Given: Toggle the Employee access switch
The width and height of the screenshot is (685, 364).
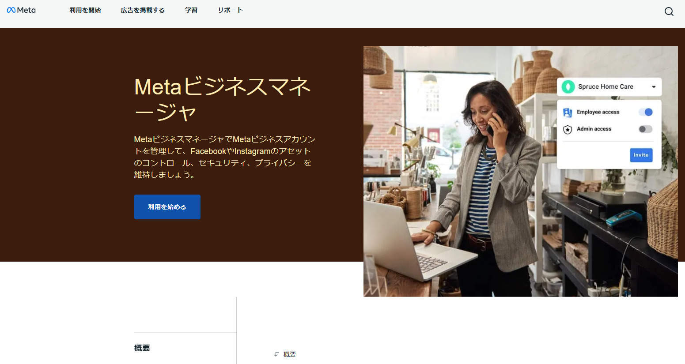Looking at the screenshot, I should [646, 112].
